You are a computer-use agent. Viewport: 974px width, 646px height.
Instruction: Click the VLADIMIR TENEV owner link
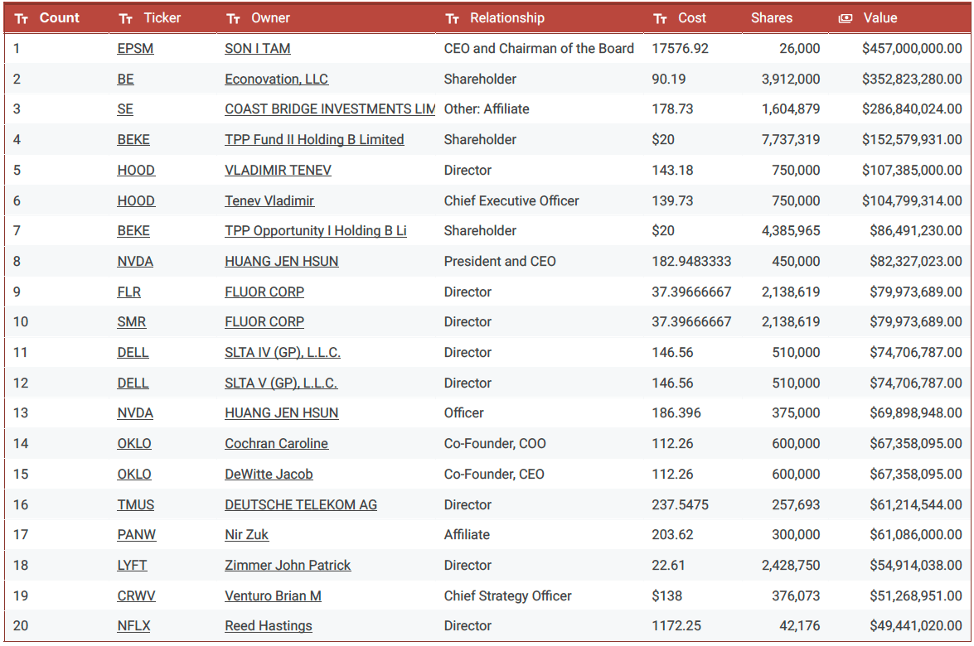click(x=278, y=171)
